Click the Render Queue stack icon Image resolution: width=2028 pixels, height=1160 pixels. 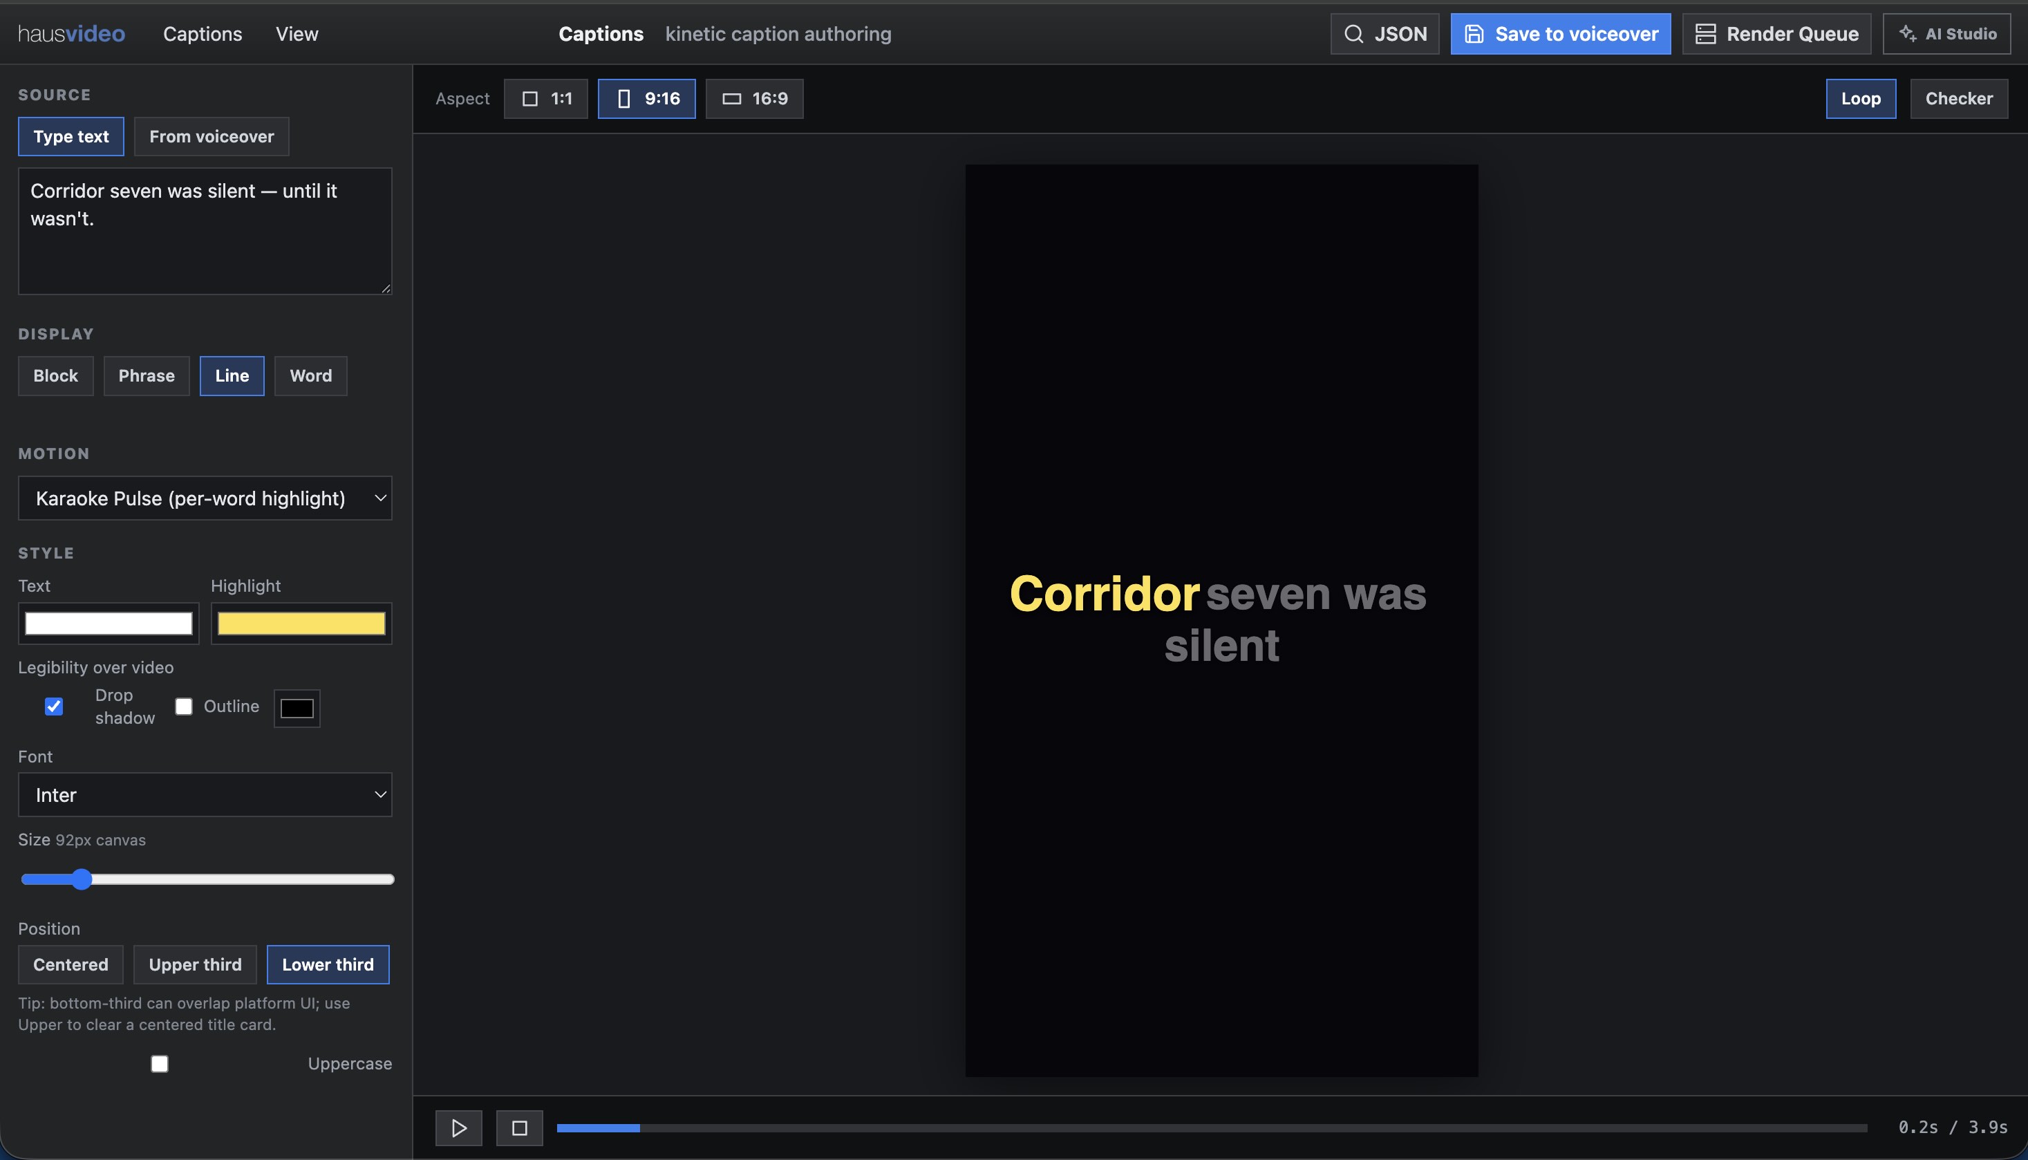1705,33
